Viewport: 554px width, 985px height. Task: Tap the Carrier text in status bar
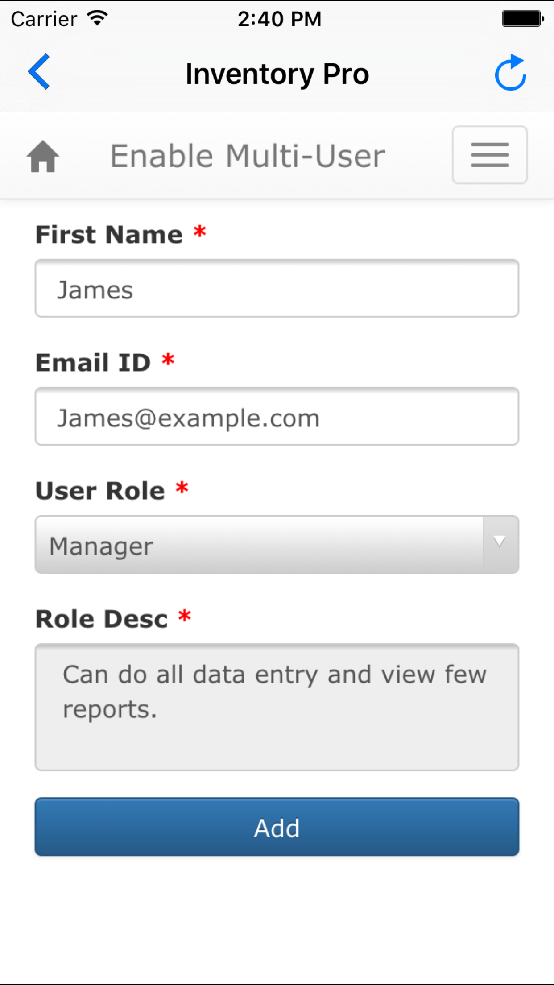point(44,19)
